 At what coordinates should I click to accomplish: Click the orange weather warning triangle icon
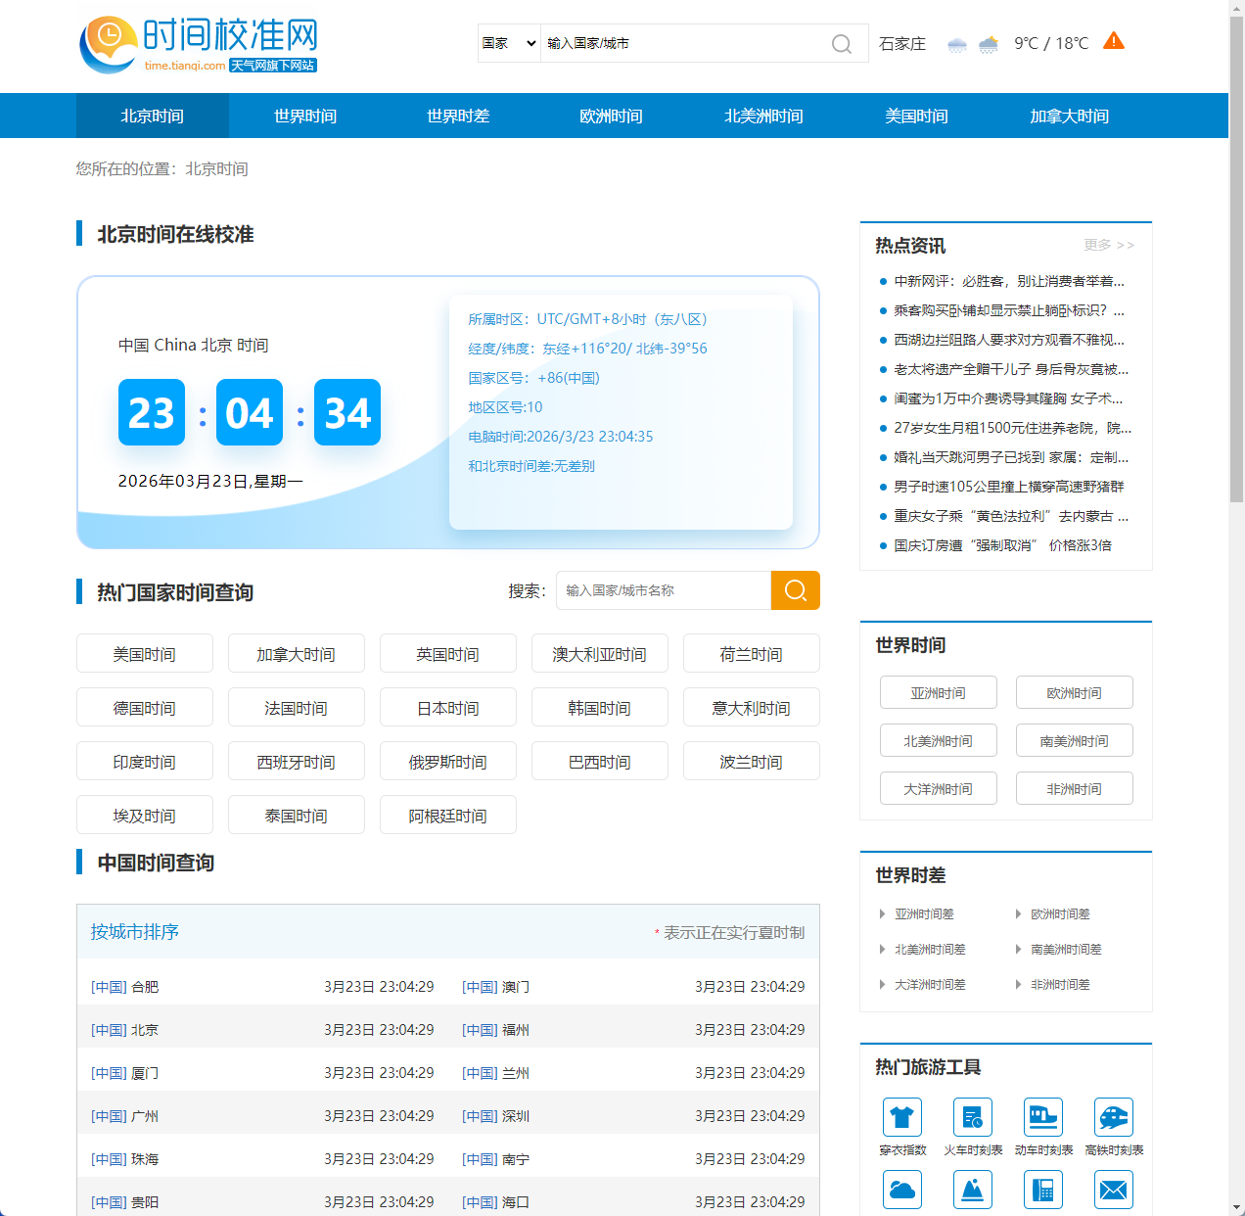click(x=1113, y=41)
